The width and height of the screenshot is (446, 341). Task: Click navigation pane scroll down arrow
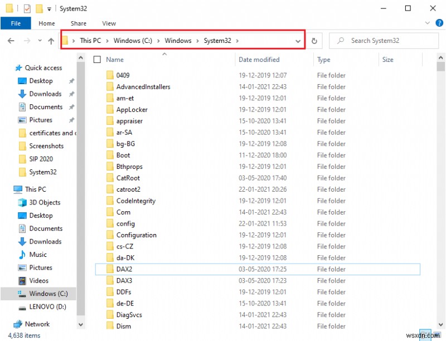point(81,324)
